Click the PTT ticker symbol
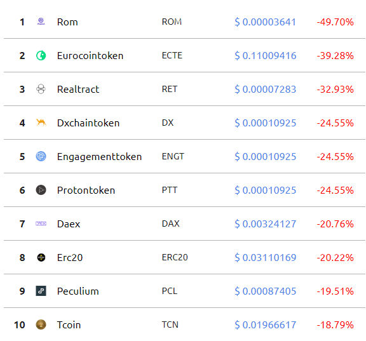 (x=170, y=190)
